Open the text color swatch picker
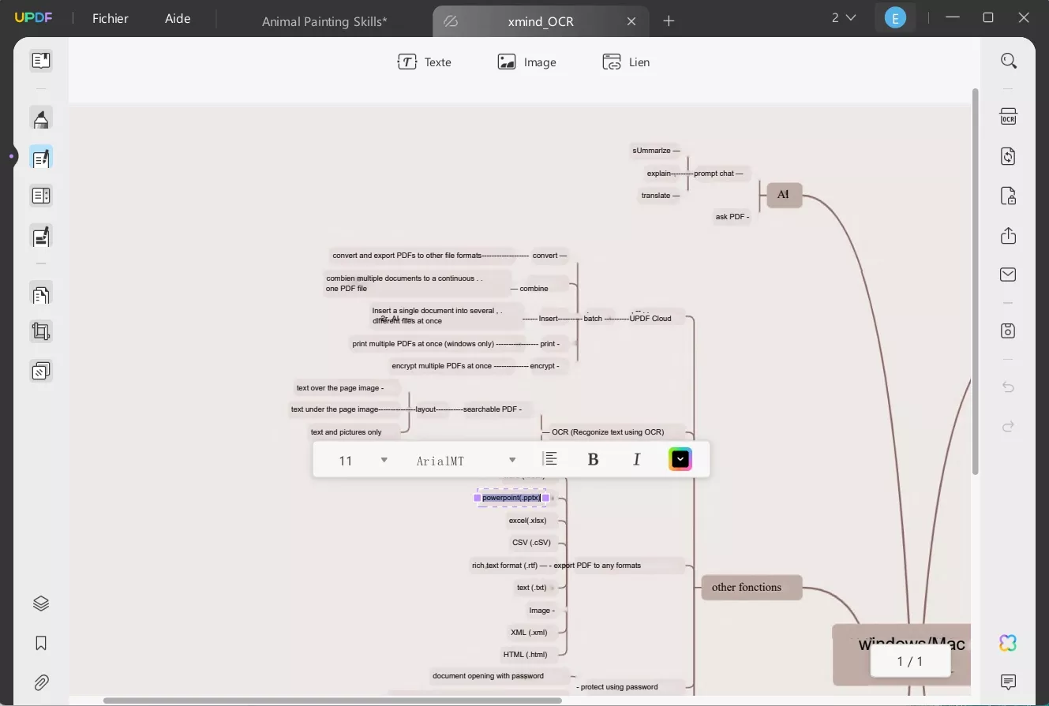Image resolution: width=1049 pixels, height=706 pixels. tap(680, 458)
